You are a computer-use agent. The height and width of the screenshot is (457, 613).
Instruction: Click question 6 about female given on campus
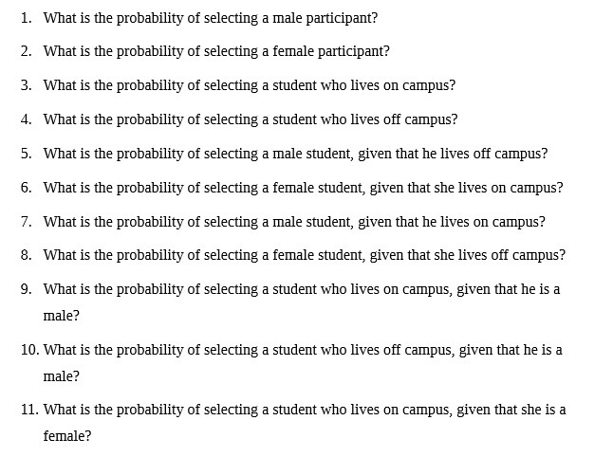pyautogui.click(x=303, y=188)
